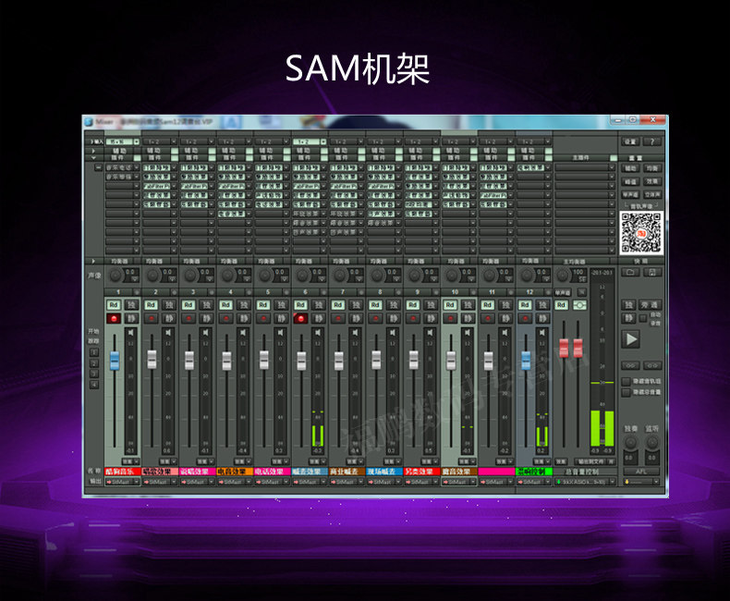This screenshot has width=730, height=601.
Task: Click the pan knob of channel 1
Action: pyautogui.click(x=116, y=276)
